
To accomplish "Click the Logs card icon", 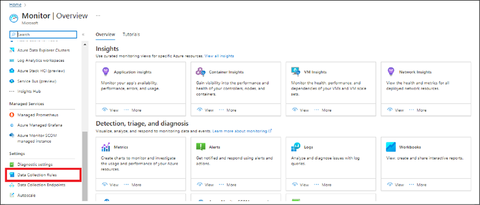I will [x=296, y=147].
